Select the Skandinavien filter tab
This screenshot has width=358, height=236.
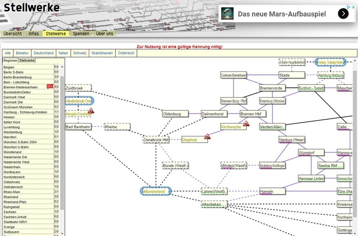click(102, 53)
